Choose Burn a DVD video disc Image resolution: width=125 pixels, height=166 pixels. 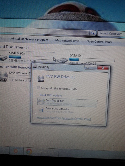tap(58, 109)
